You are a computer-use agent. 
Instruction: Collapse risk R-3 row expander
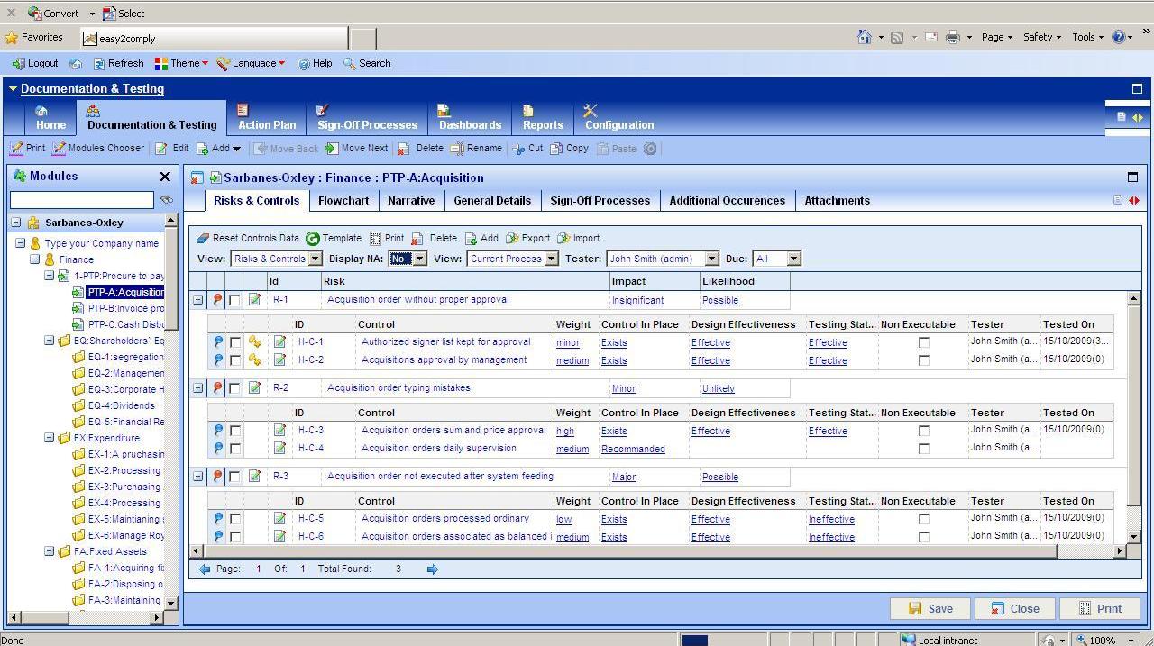tap(197, 477)
